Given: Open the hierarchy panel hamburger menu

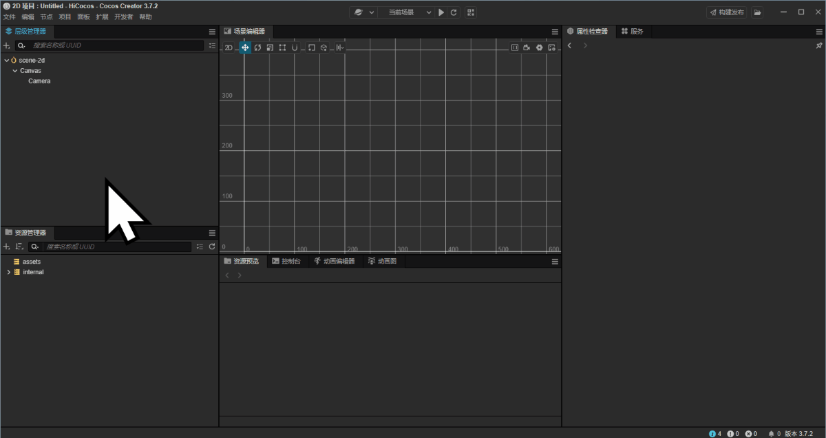Looking at the screenshot, I should [x=212, y=32].
